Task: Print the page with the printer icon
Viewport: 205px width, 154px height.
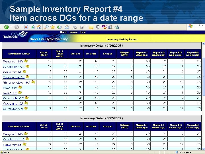Action: point(75,27)
